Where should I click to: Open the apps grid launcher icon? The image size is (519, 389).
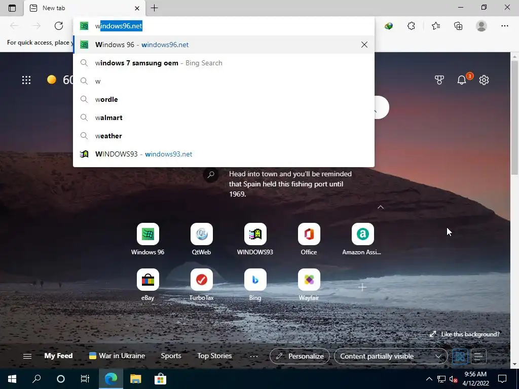[26, 80]
